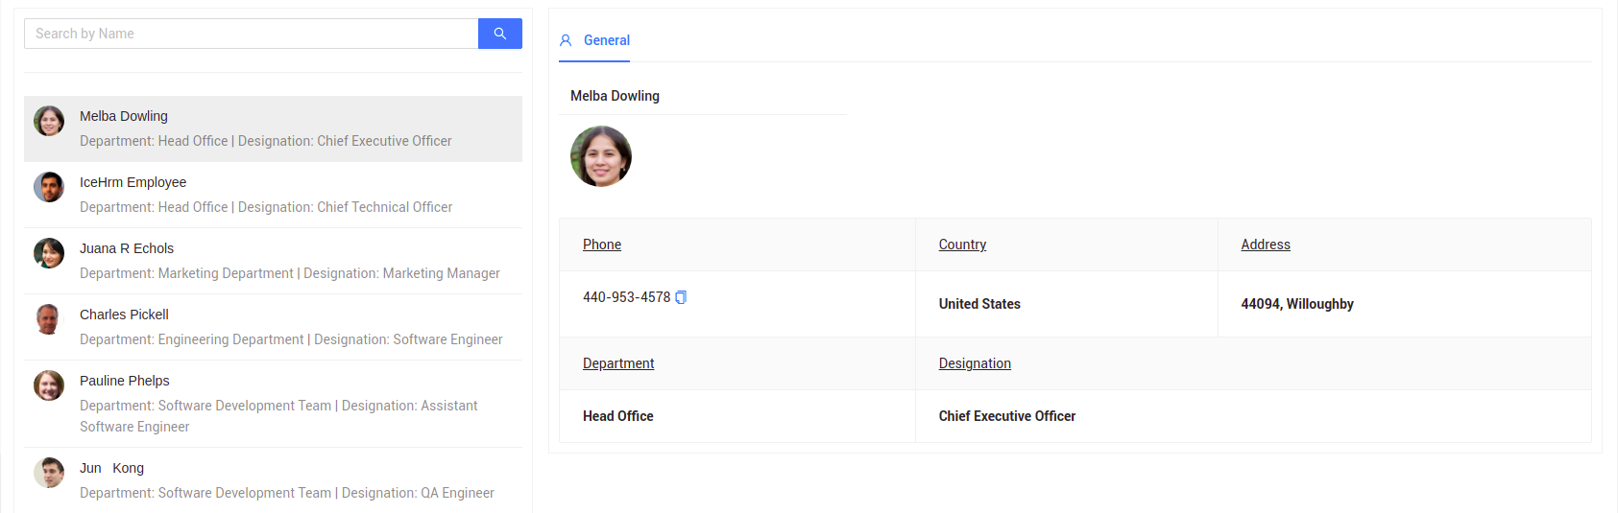Click the Chief Technical Officer designation line
Screen dimensions: 1618x513
(266, 207)
